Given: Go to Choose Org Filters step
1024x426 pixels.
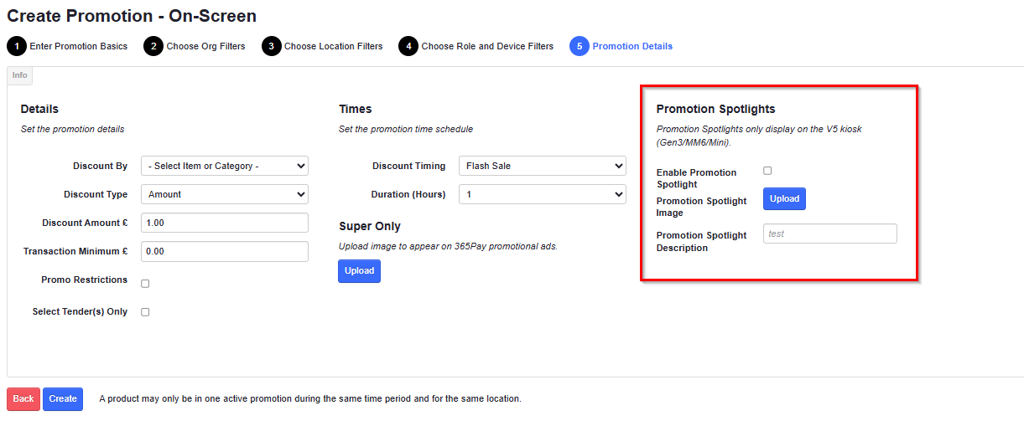Looking at the screenshot, I should (x=205, y=46).
